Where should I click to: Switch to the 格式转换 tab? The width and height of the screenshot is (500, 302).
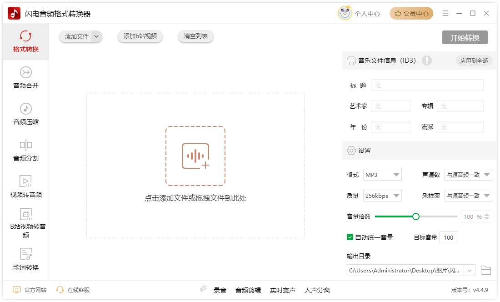click(x=26, y=42)
